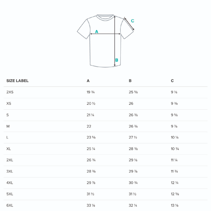
Task: Click the diagonal sleeve arrow
Action: (129, 24)
